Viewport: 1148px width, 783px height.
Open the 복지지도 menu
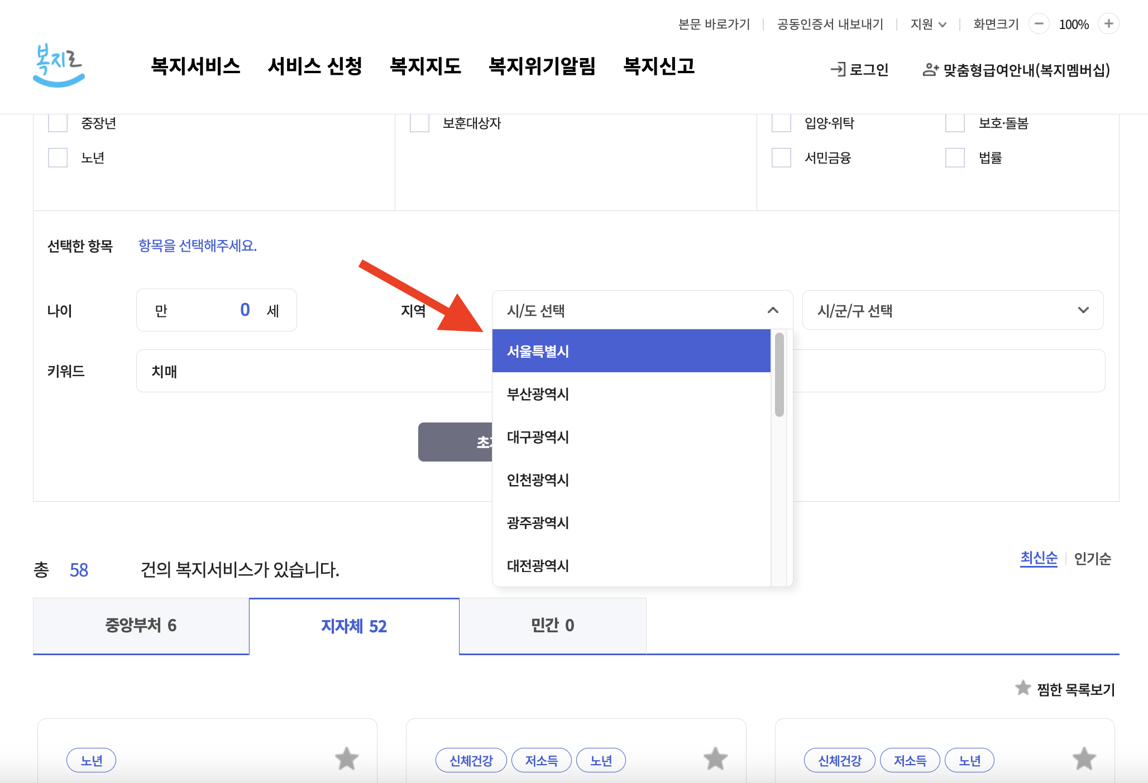tap(426, 66)
